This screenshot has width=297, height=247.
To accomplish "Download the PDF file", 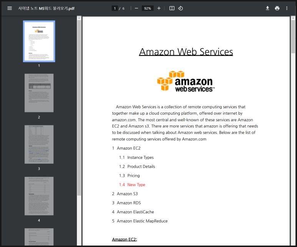I will [x=267, y=8].
